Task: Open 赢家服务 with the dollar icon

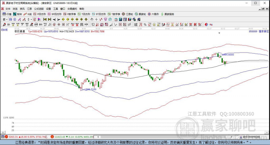Action: coord(167,14)
